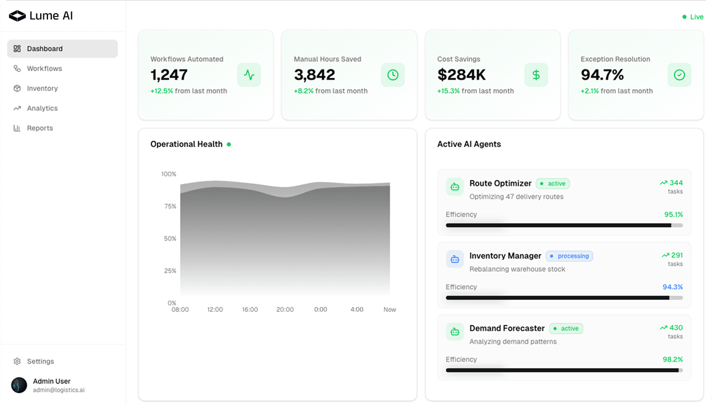Open Reports from the sidebar
The width and height of the screenshot is (712, 404).
(40, 128)
